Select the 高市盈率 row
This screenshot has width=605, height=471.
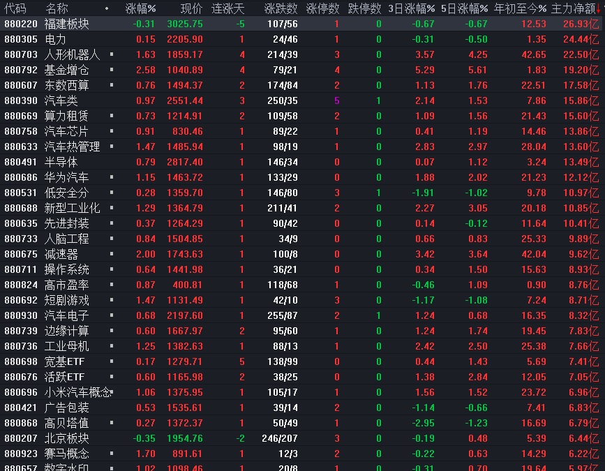click(x=303, y=285)
